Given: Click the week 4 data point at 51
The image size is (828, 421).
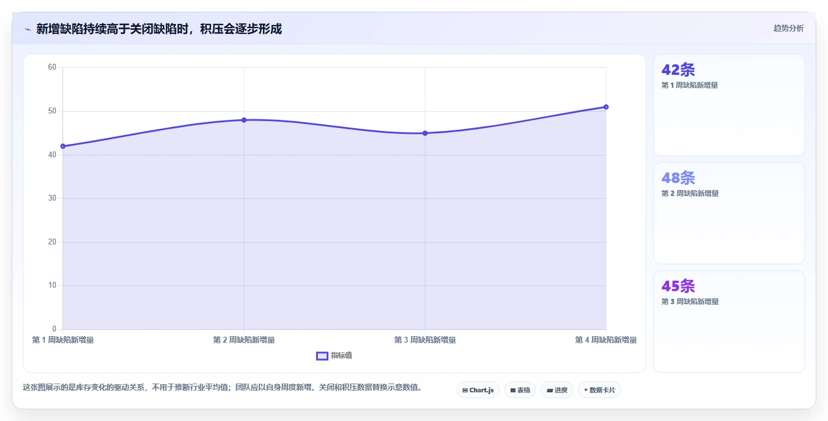Looking at the screenshot, I should pyautogui.click(x=606, y=107).
